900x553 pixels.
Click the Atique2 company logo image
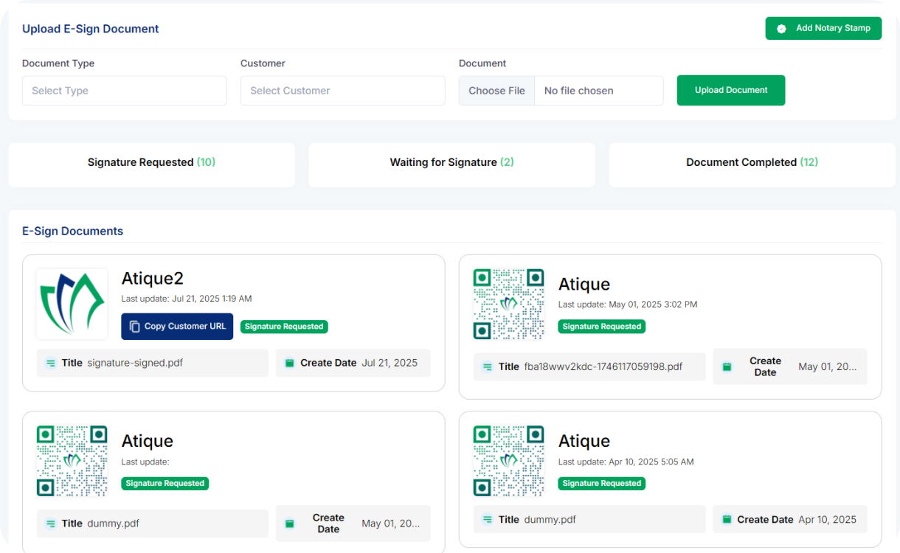tap(72, 304)
